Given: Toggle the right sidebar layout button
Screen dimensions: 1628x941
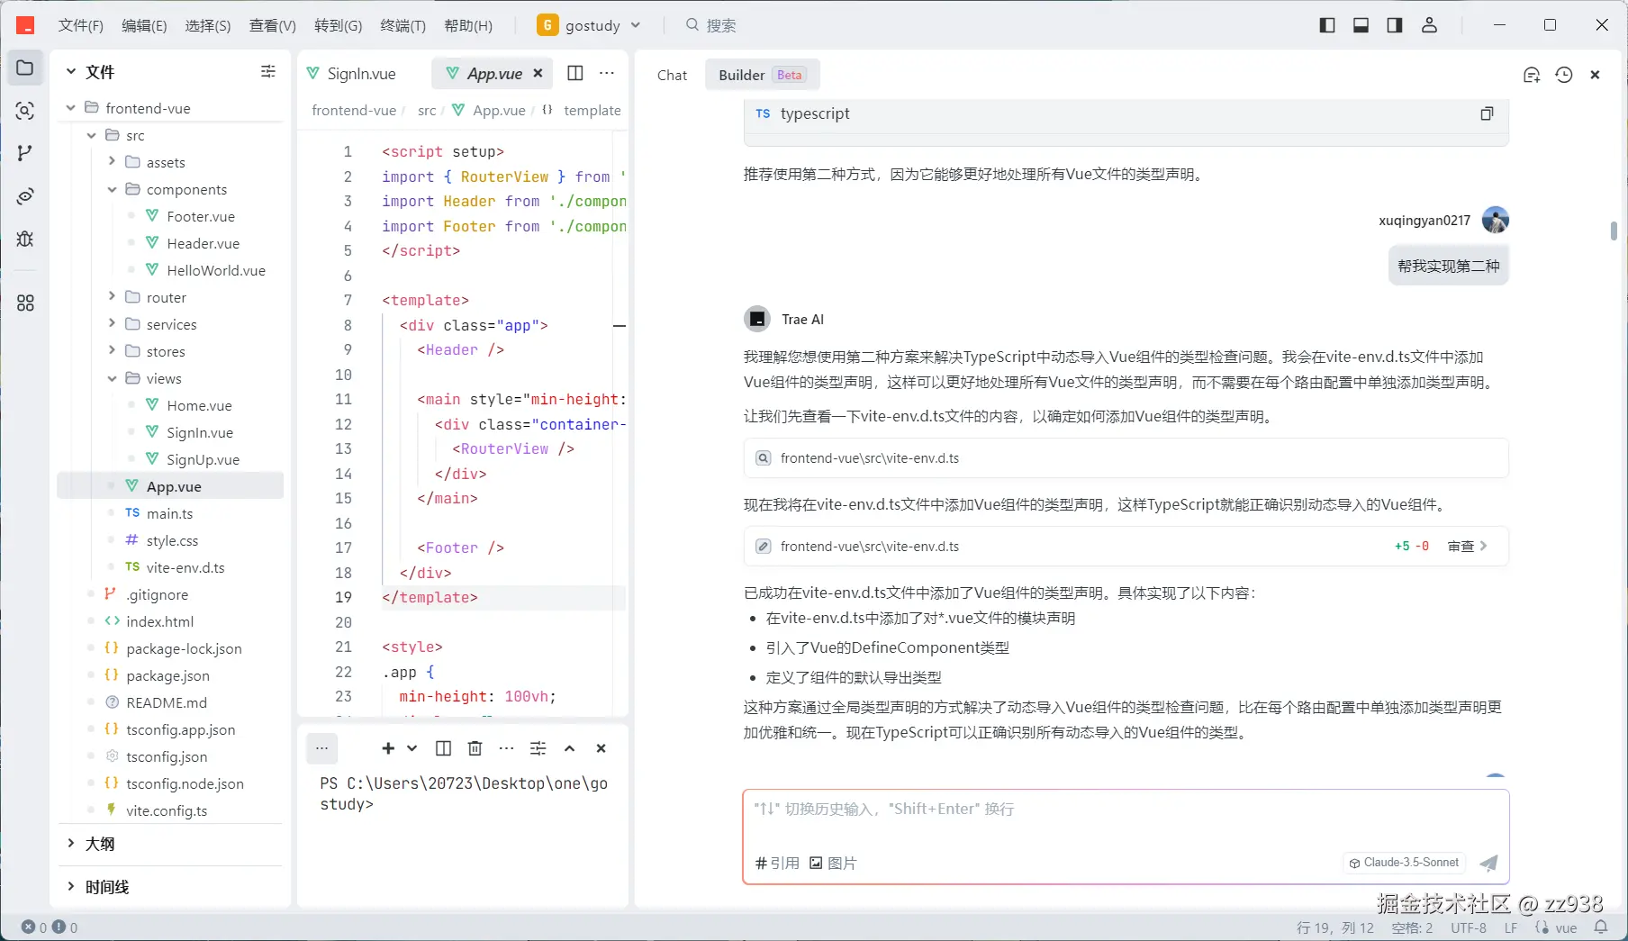Looking at the screenshot, I should [x=1395, y=25].
